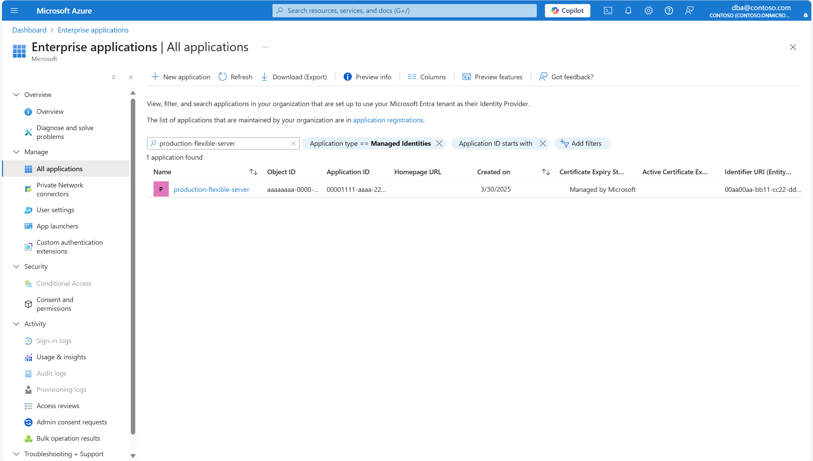Remove the Managed Identities filter

pos(439,143)
